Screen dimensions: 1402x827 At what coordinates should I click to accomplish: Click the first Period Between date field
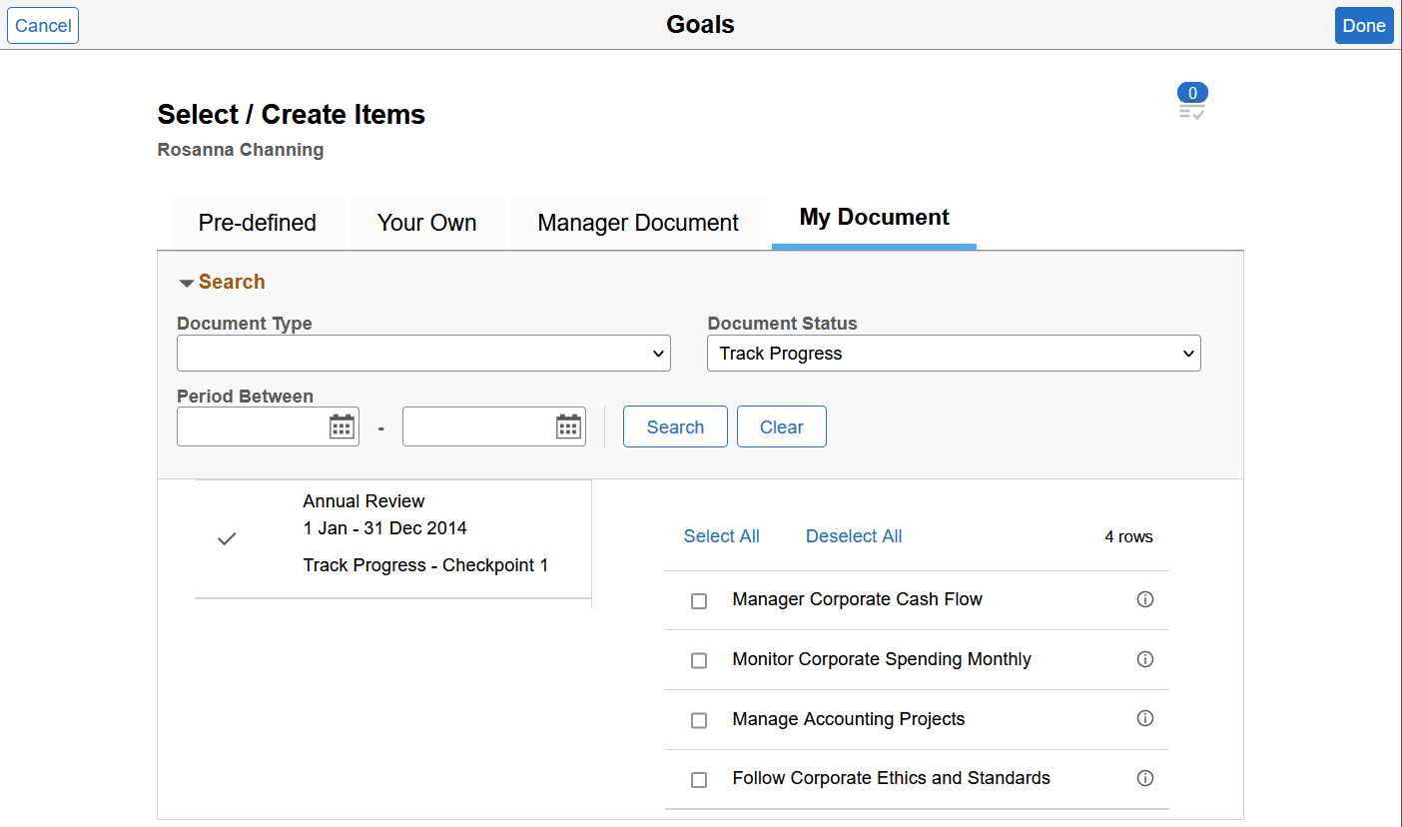click(255, 426)
